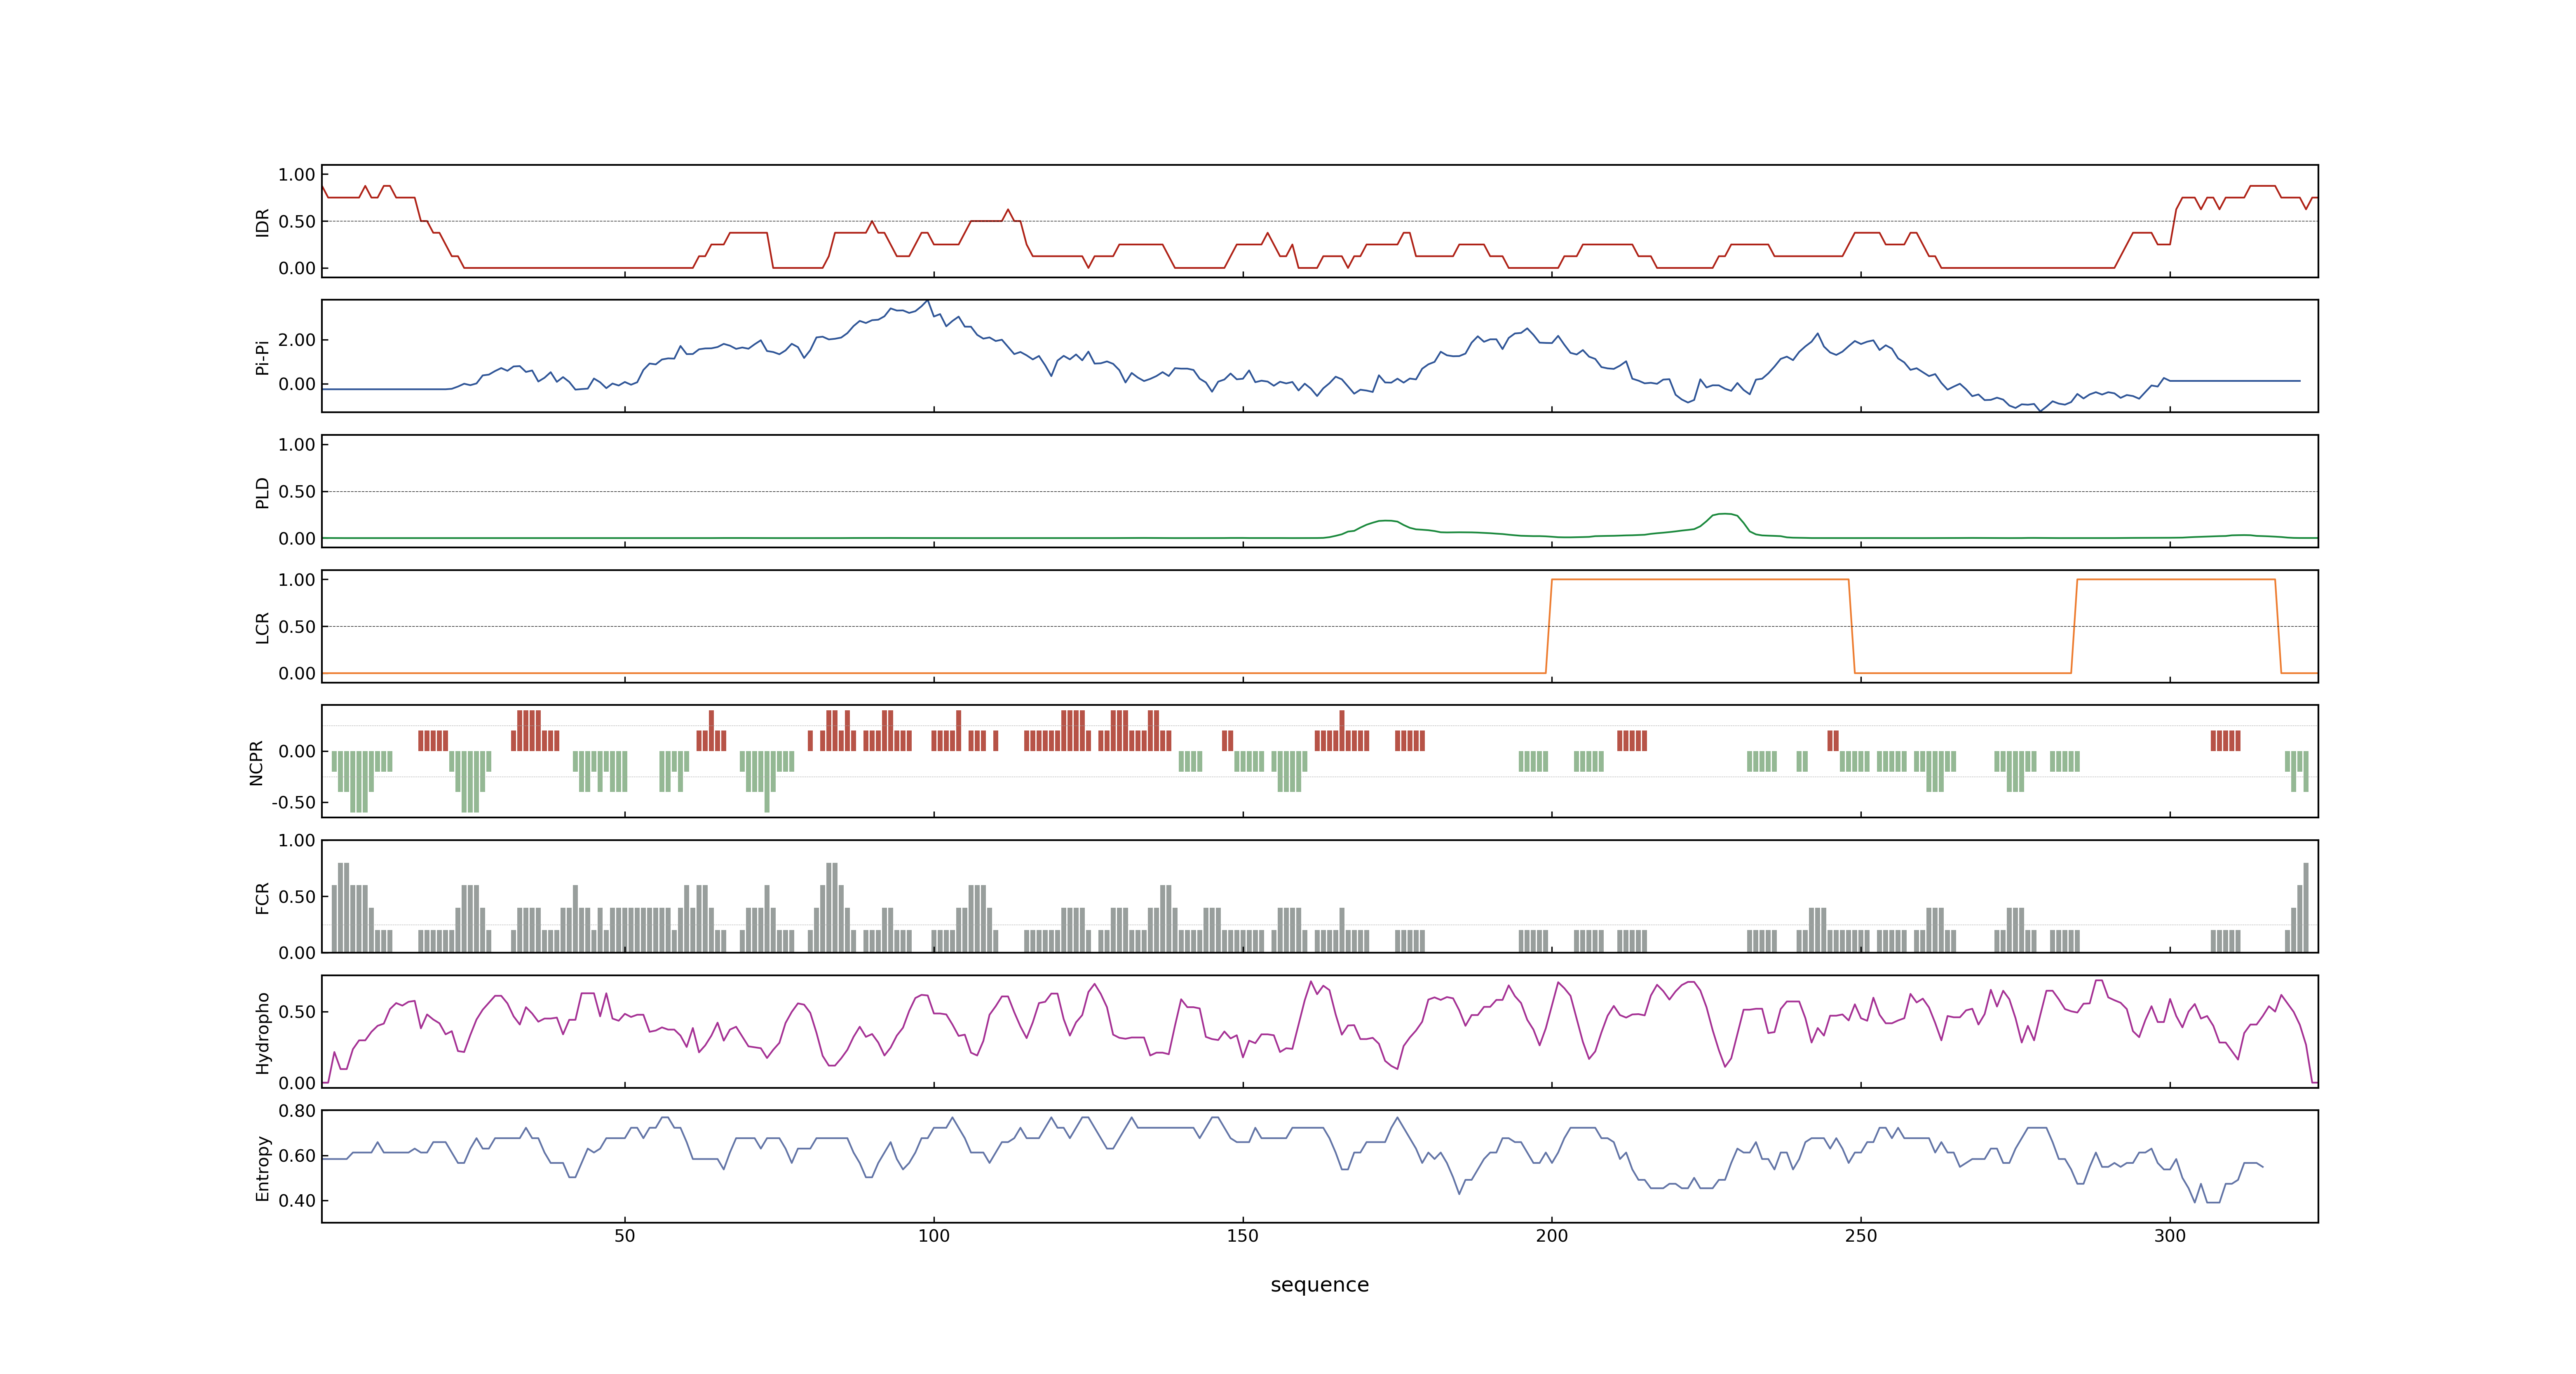Click the PLD curve bump near position 173

point(1385,521)
